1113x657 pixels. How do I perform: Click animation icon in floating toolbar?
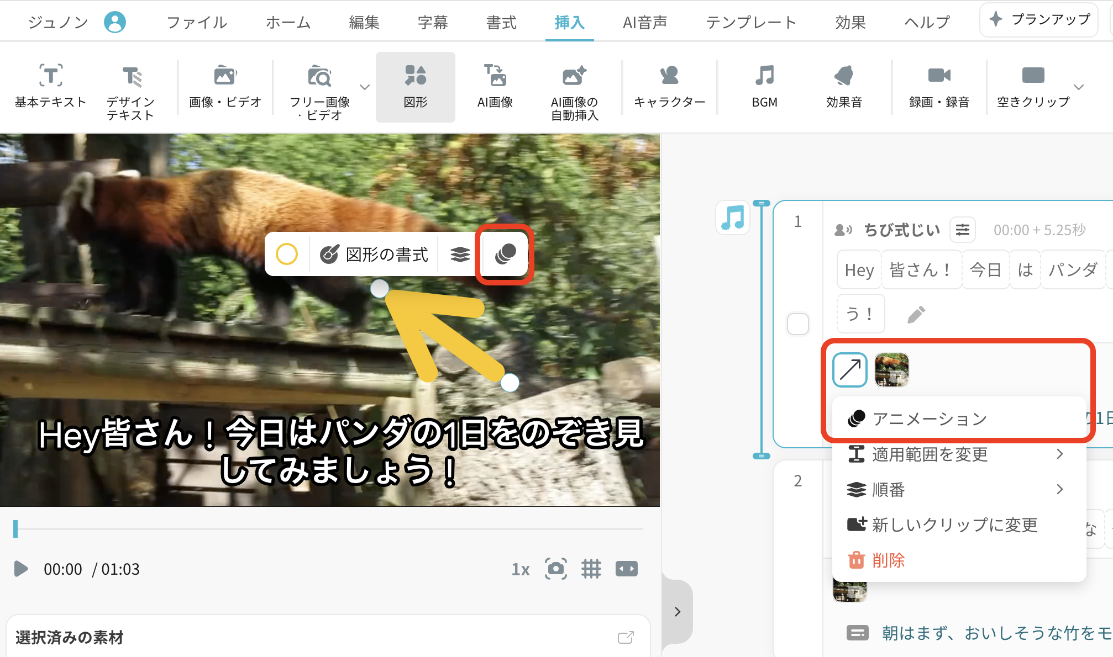(505, 254)
